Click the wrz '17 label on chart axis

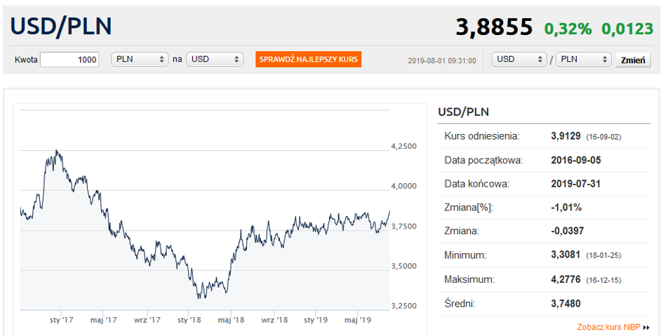(147, 320)
